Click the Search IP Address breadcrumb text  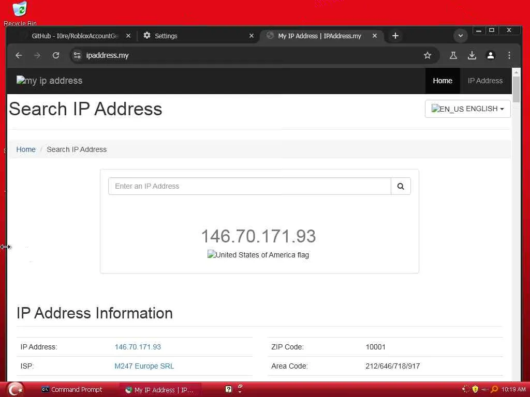click(77, 149)
